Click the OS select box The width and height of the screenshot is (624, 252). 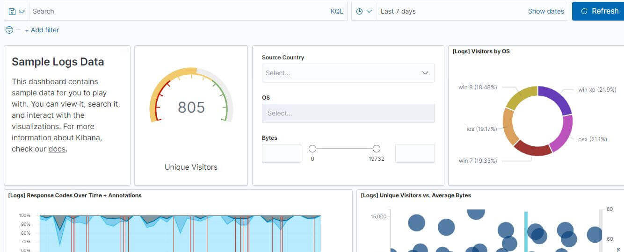click(348, 113)
